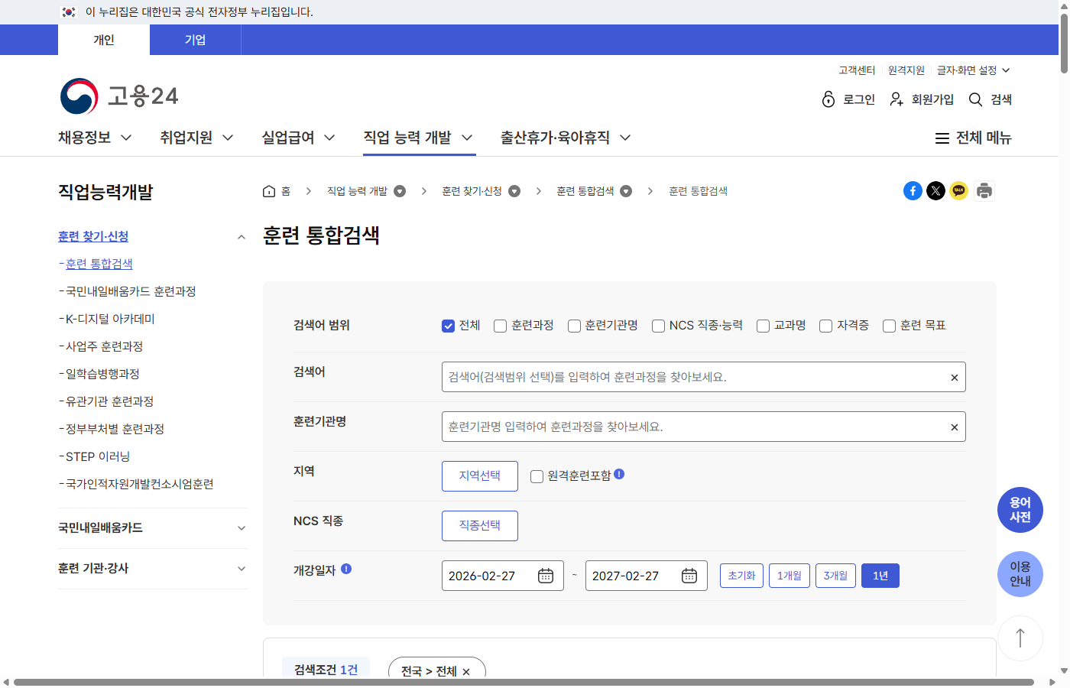Open the 실업급여 menu item
Viewport: 1070px width, 688px height.
click(x=297, y=138)
